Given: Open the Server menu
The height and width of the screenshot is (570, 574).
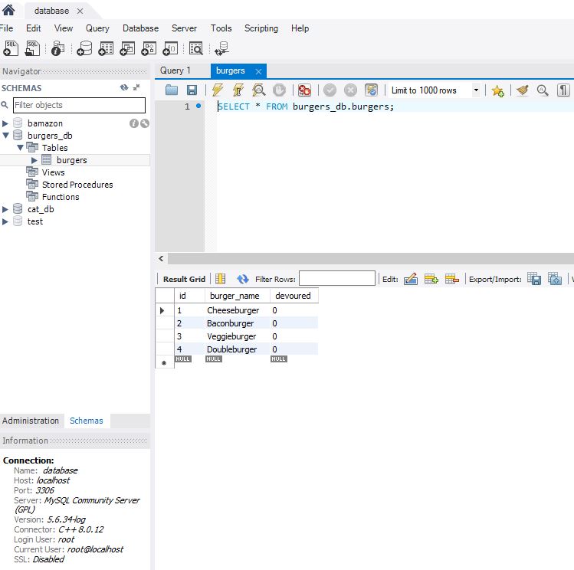Looking at the screenshot, I should coord(184,28).
